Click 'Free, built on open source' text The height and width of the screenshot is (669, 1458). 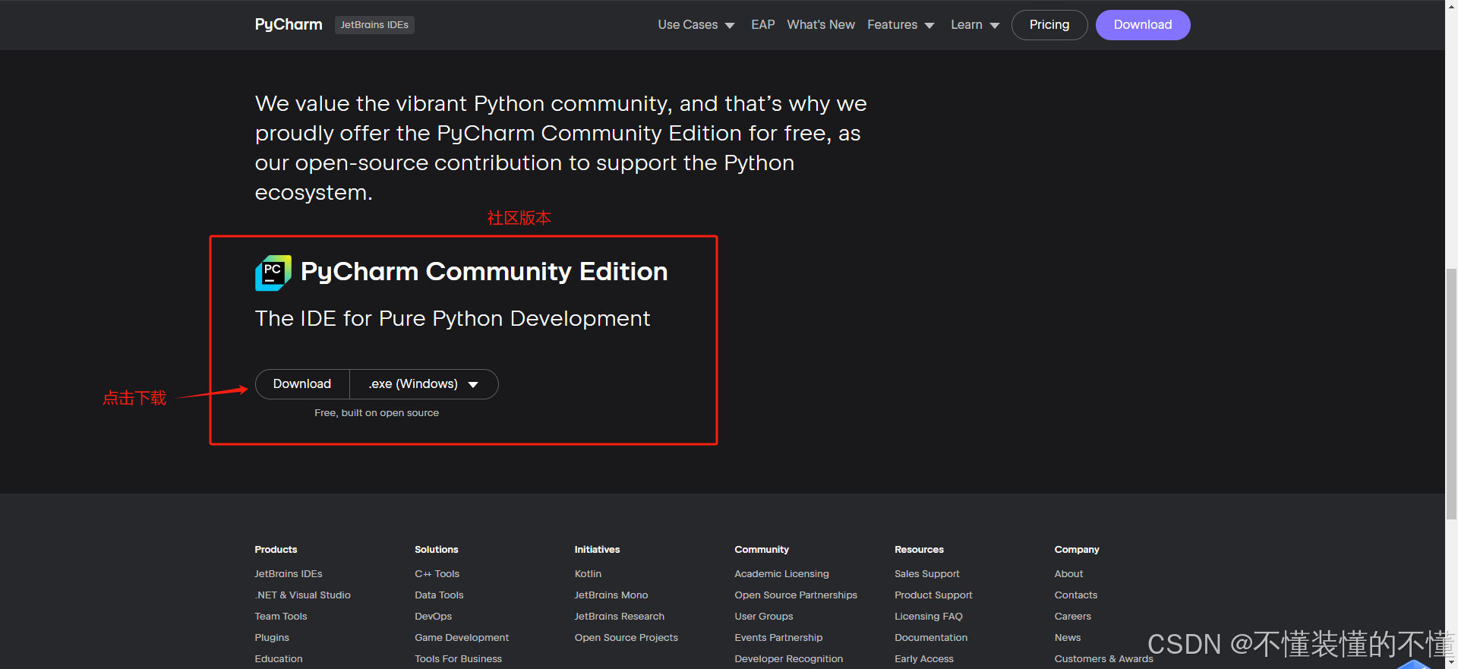tap(377, 413)
